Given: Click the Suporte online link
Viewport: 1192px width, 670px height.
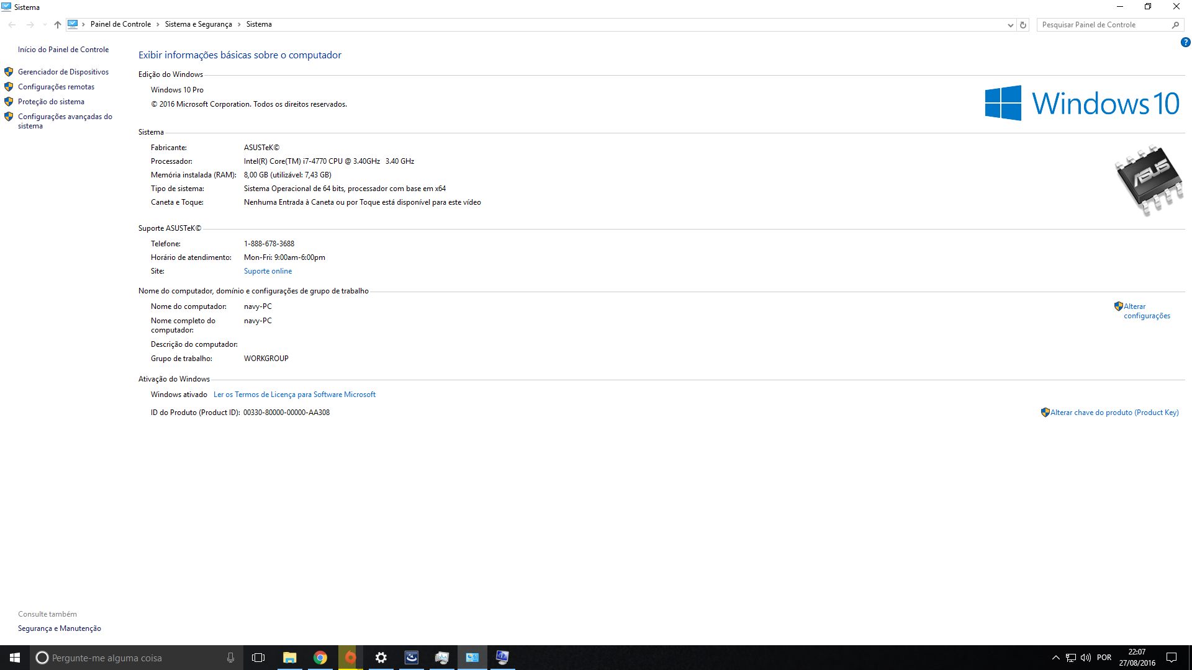Looking at the screenshot, I should pos(268,271).
